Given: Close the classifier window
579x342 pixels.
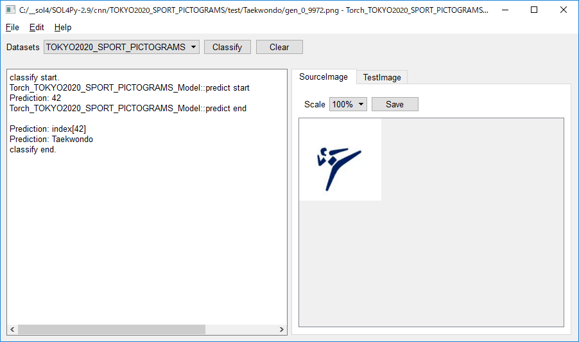Looking at the screenshot, I should pyautogui.click(x=564, y=10).
